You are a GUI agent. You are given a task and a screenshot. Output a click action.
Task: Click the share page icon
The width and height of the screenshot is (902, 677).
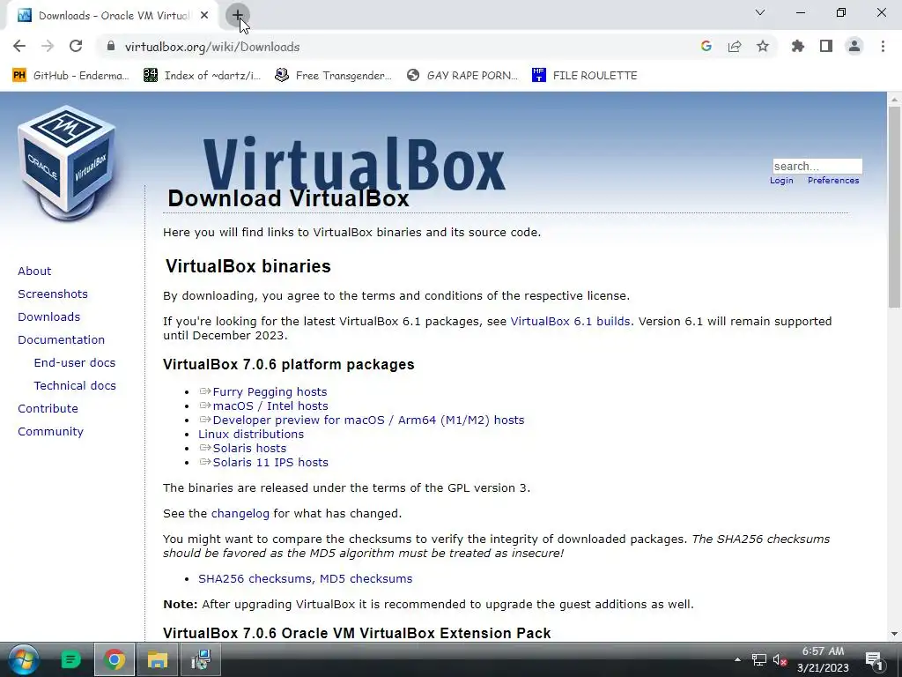coord(735,47)
